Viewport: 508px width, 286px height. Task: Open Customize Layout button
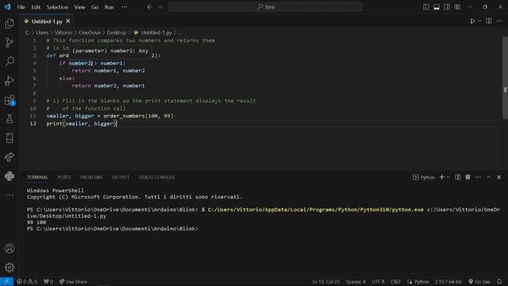[457, 7]
